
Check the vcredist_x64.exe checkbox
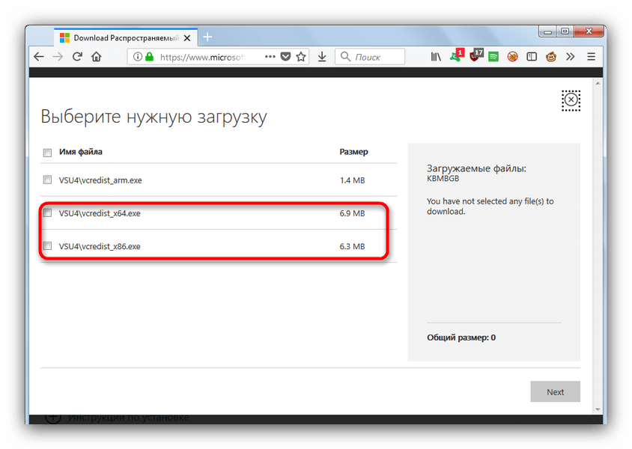click(48, 213)
